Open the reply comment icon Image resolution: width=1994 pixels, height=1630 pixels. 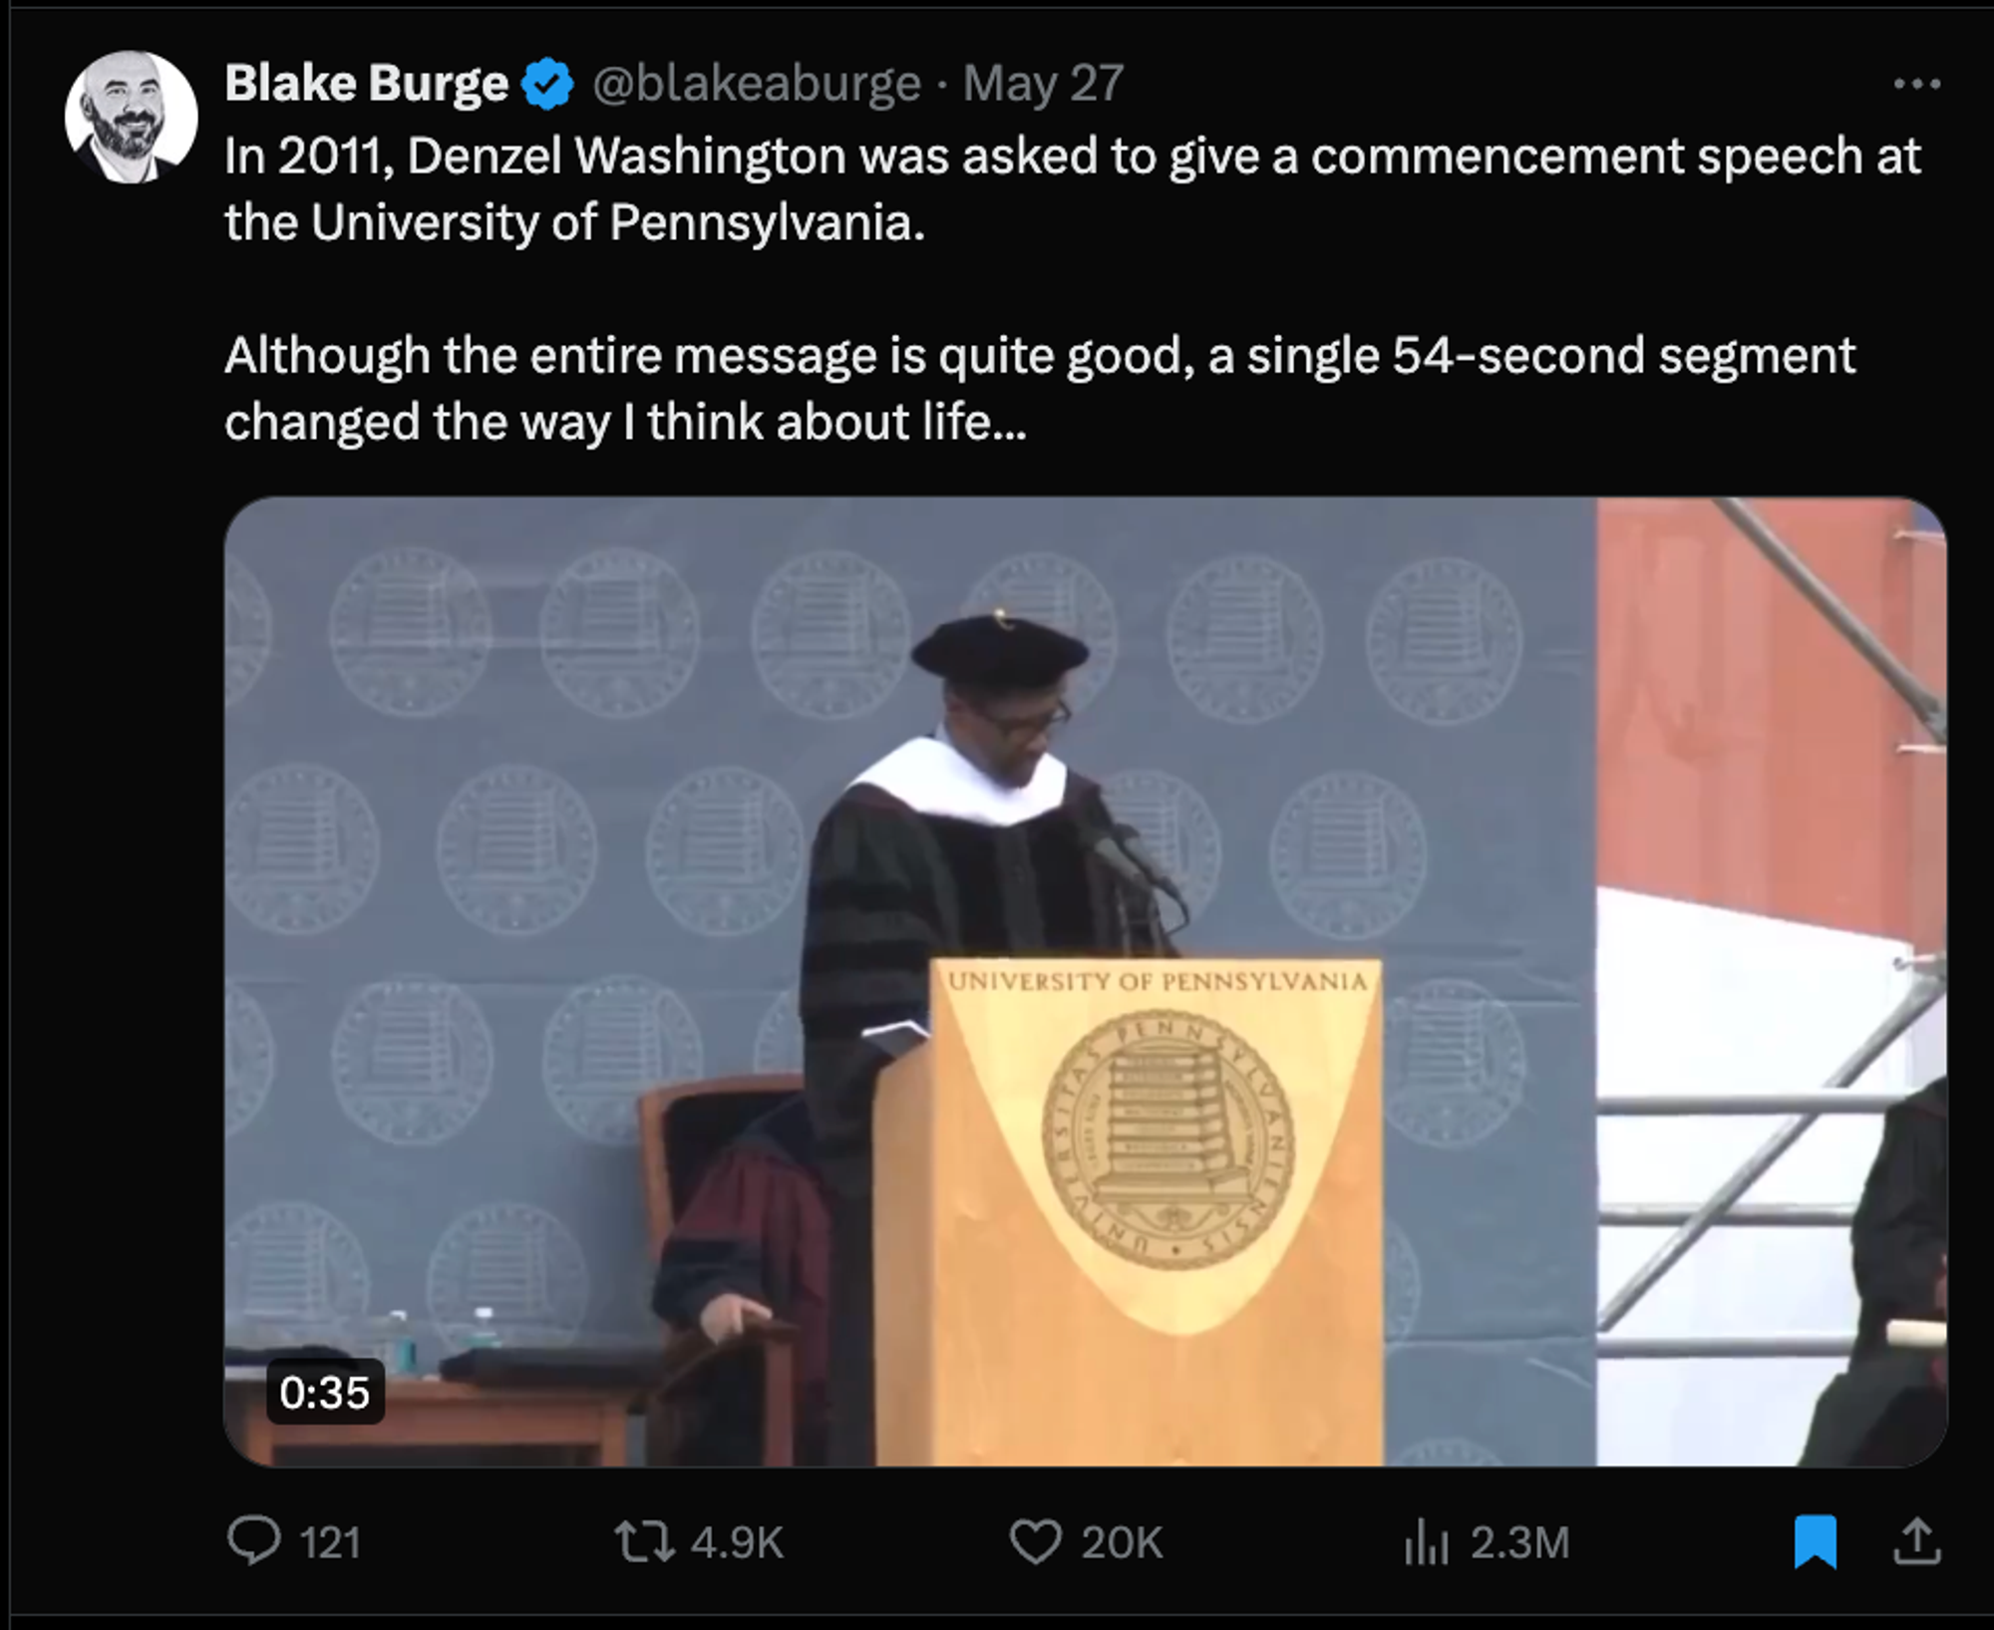point(254,1541)
